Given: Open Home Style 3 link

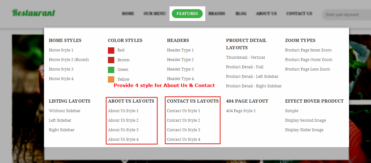Looking at the screenshot, I should pos(61,69).
